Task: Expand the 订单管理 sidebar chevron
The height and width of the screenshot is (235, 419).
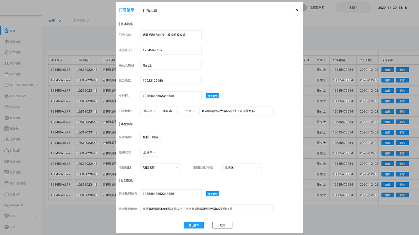Action: 37,53
